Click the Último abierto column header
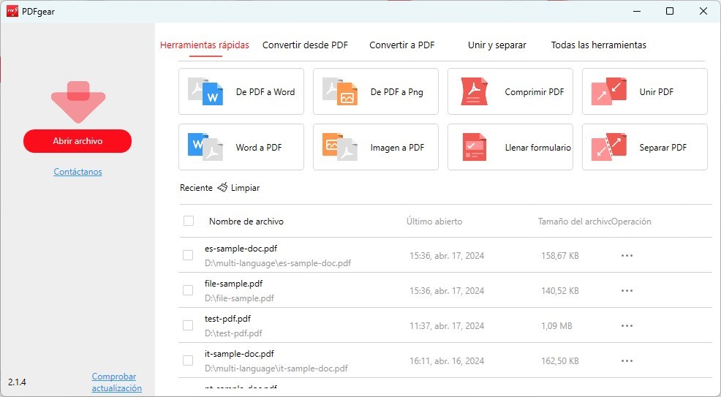Screen dimensions: 721x397 pyautogui.click(x=434, y=222)
